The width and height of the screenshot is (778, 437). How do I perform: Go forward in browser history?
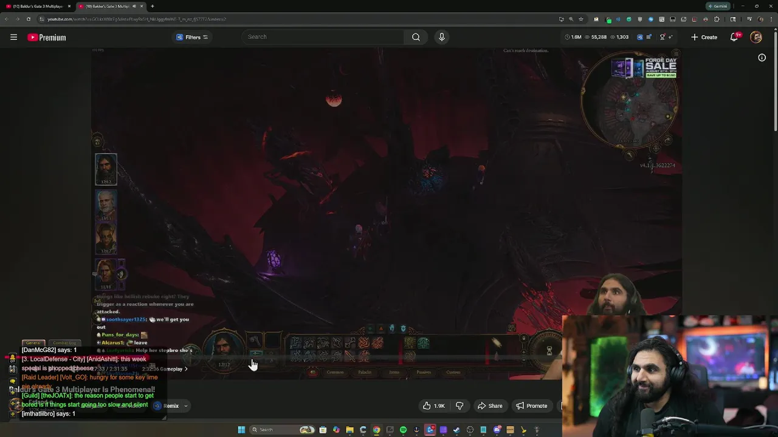(18, 19)
